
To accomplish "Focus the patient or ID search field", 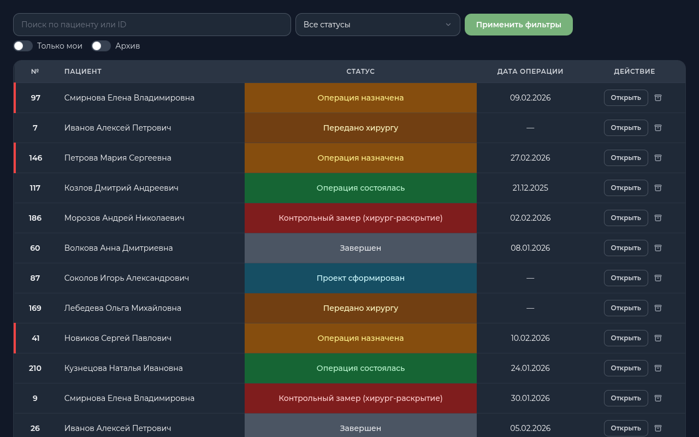I will 152,25.
